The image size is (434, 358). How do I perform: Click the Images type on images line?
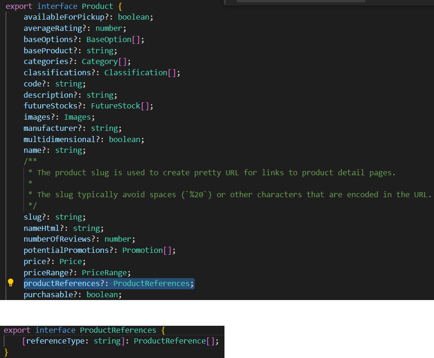pyautogui.click(x=77, y=117)
